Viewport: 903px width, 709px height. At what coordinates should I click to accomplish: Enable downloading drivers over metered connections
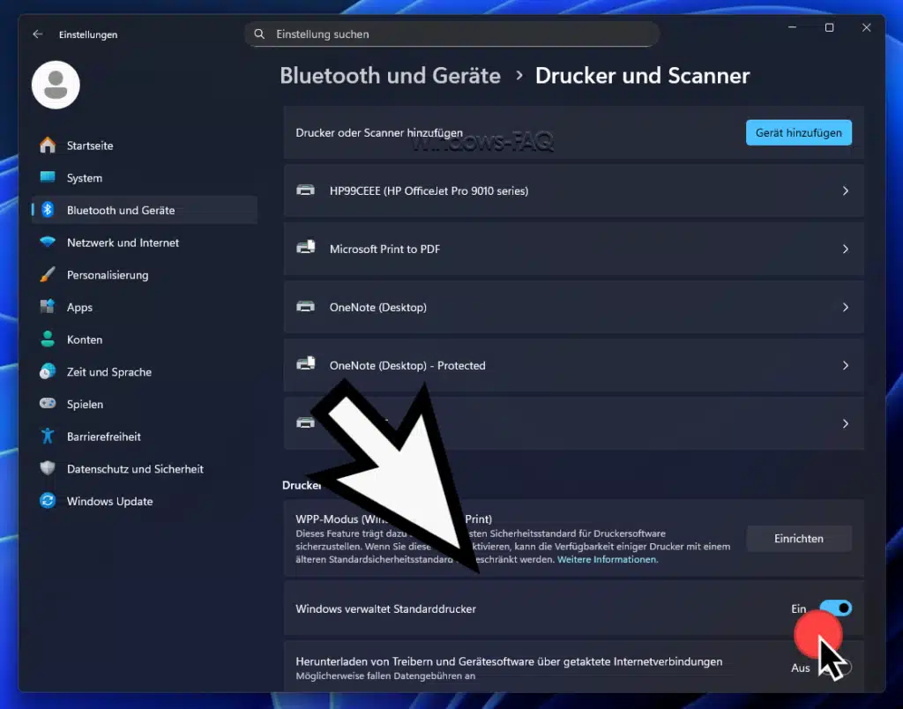click(840, 668)
